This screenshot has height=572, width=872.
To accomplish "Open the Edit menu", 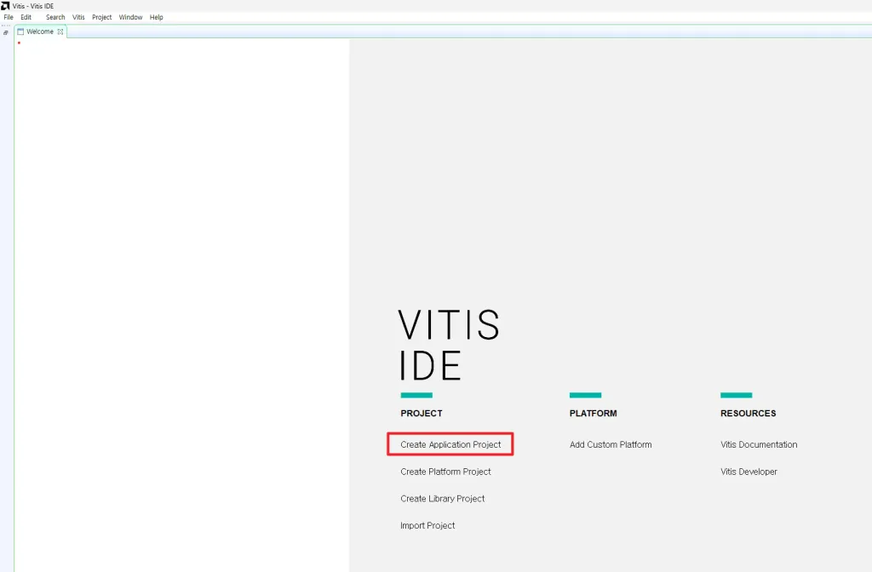I will point(26,17).
